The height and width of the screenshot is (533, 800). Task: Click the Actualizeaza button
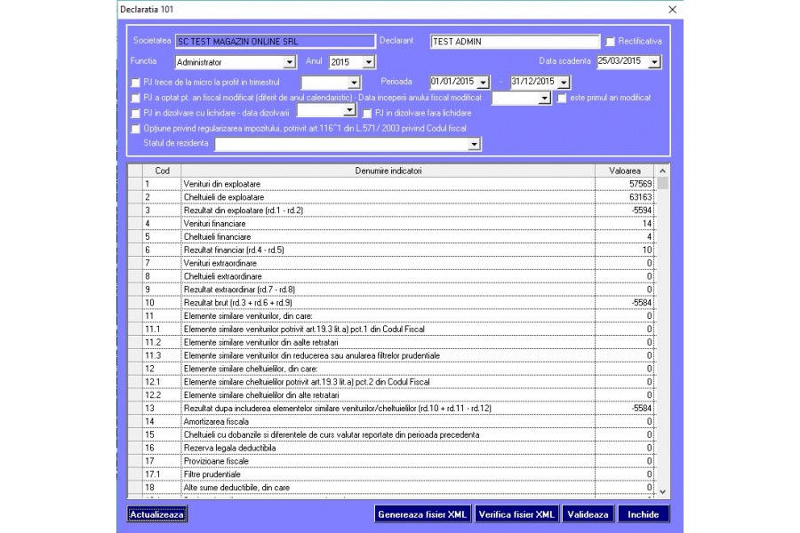(x=156, y=514)
